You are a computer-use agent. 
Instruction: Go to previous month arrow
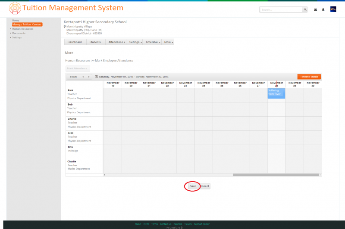coord(83,77)
